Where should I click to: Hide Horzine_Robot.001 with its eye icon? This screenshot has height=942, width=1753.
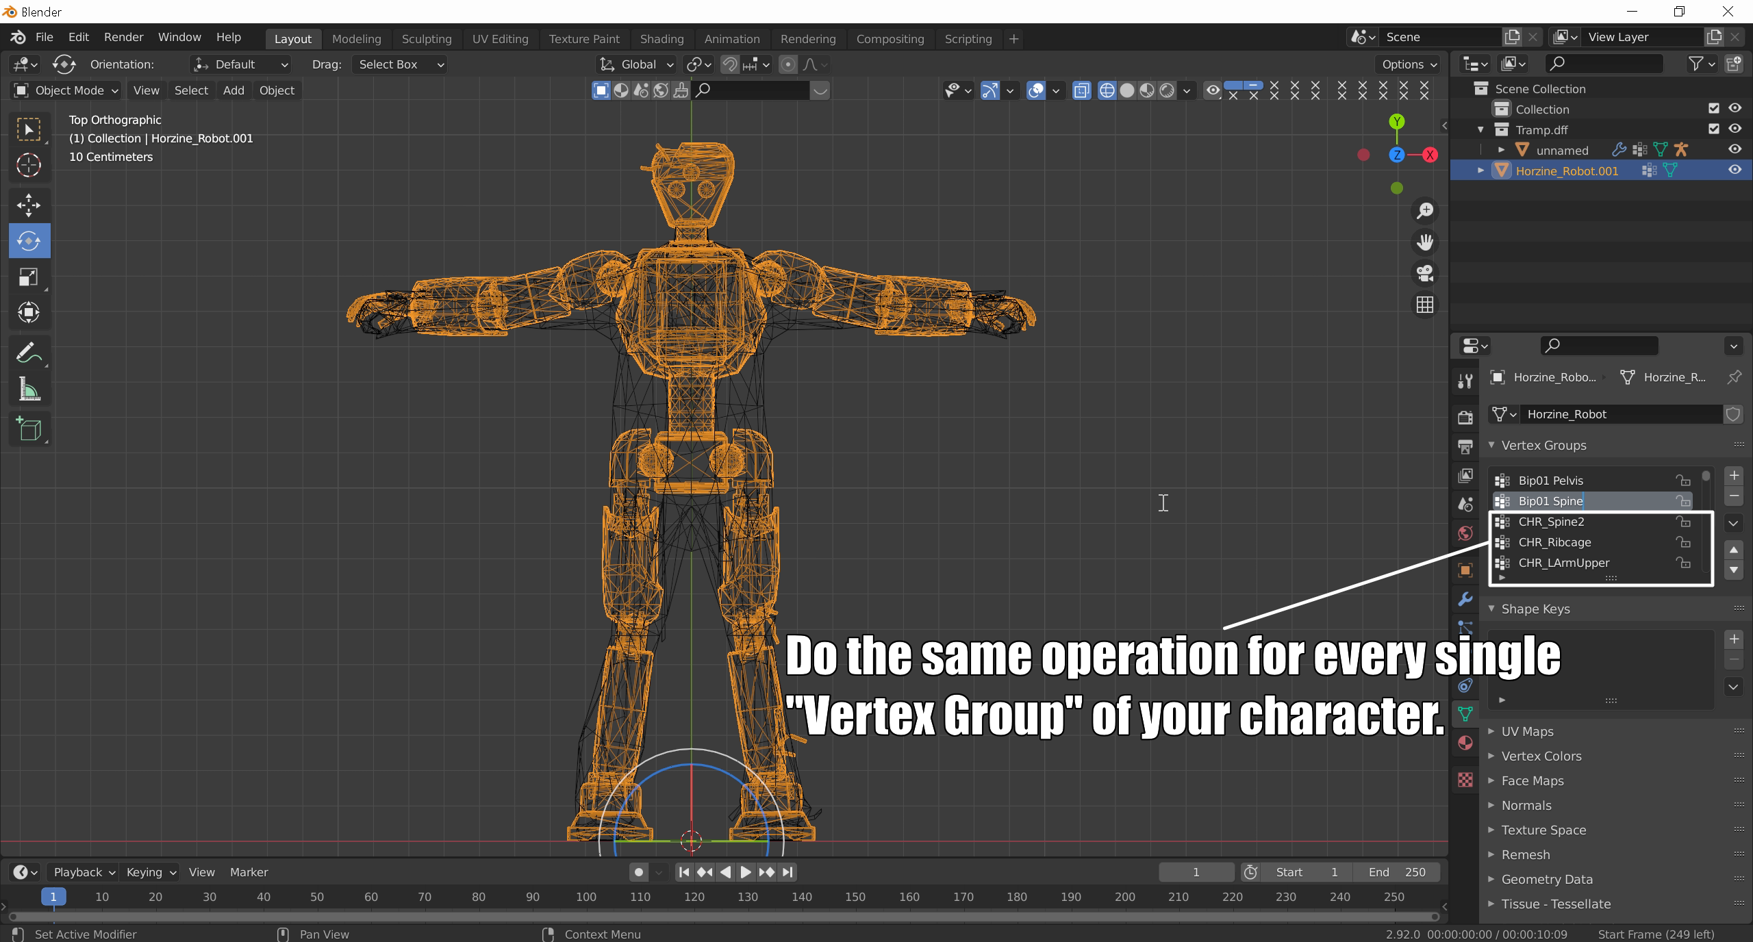click(x=1735, y=170)
